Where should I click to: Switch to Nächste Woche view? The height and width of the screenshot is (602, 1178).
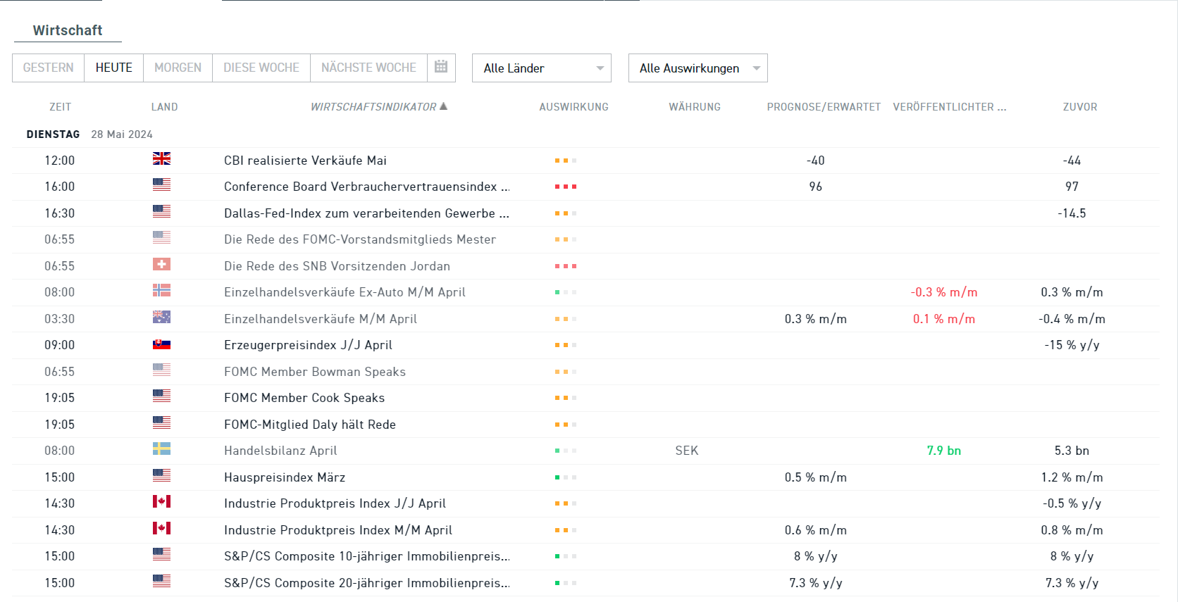tap(368, 68)
